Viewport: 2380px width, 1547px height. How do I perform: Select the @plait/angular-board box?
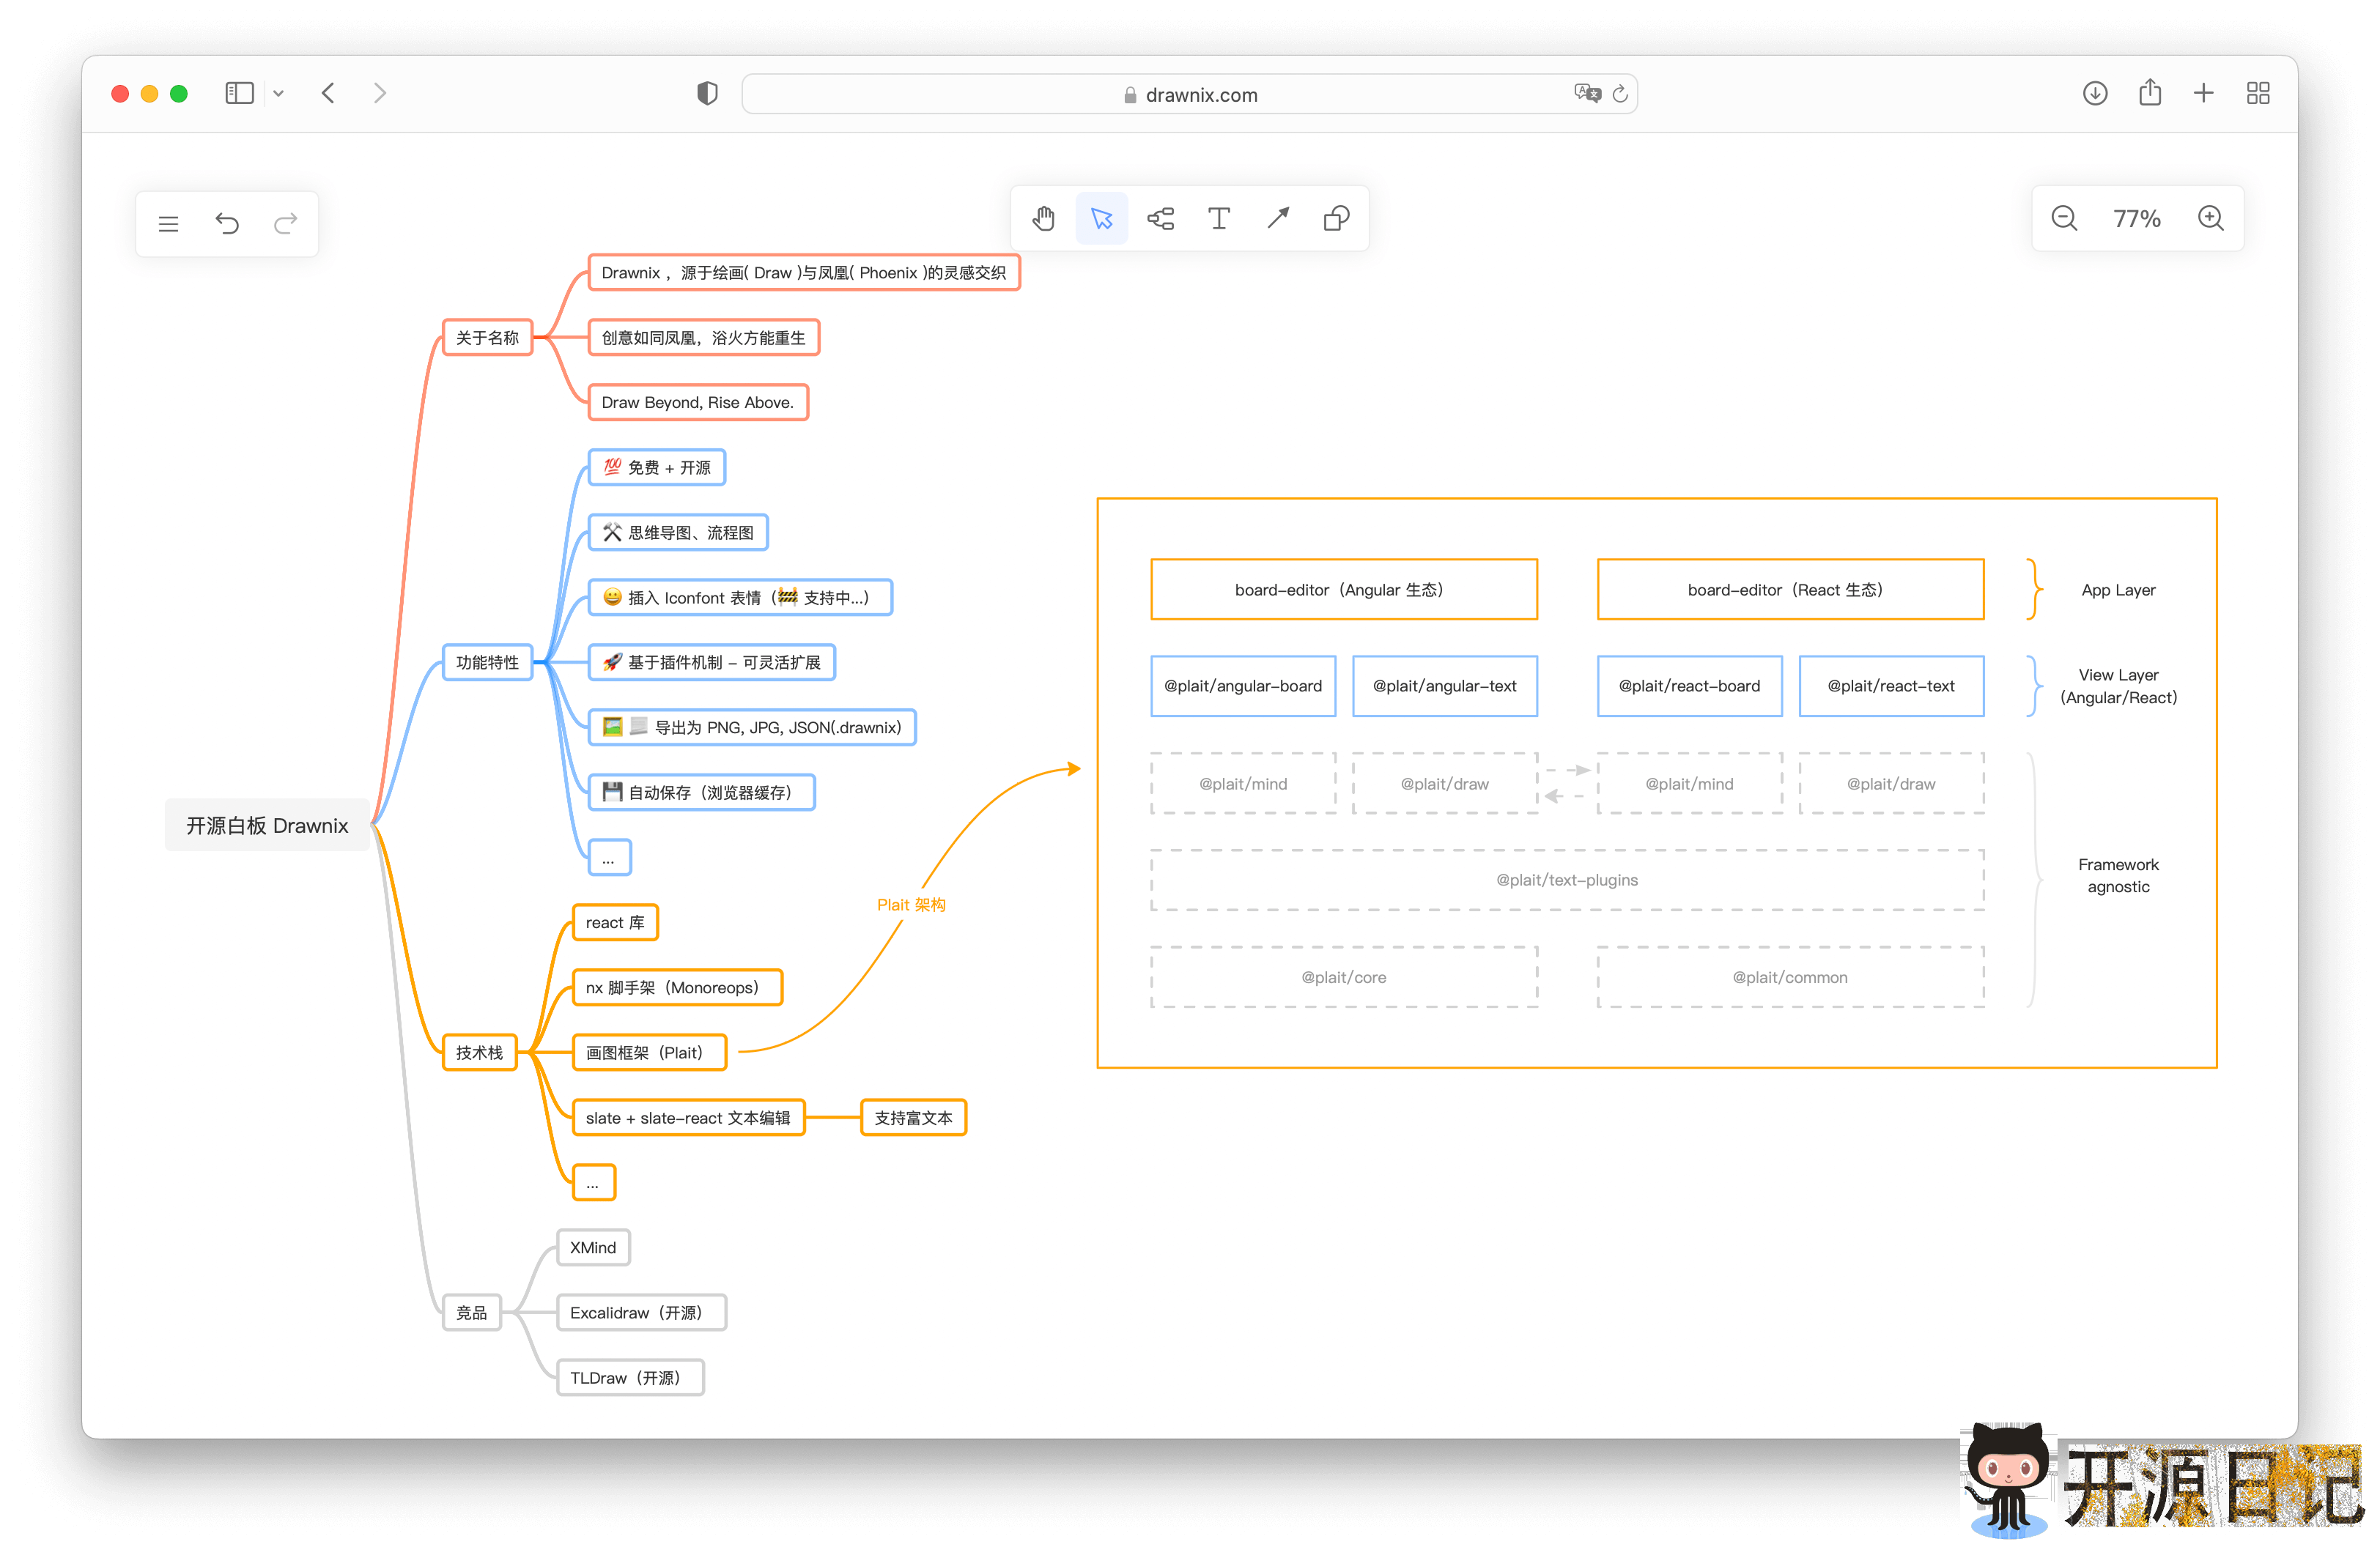1242,686
